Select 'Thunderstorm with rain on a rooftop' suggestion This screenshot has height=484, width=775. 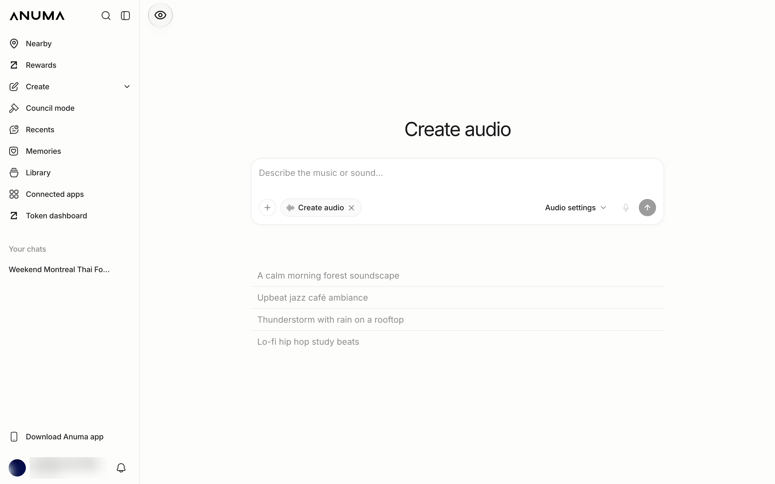point(457,320)
